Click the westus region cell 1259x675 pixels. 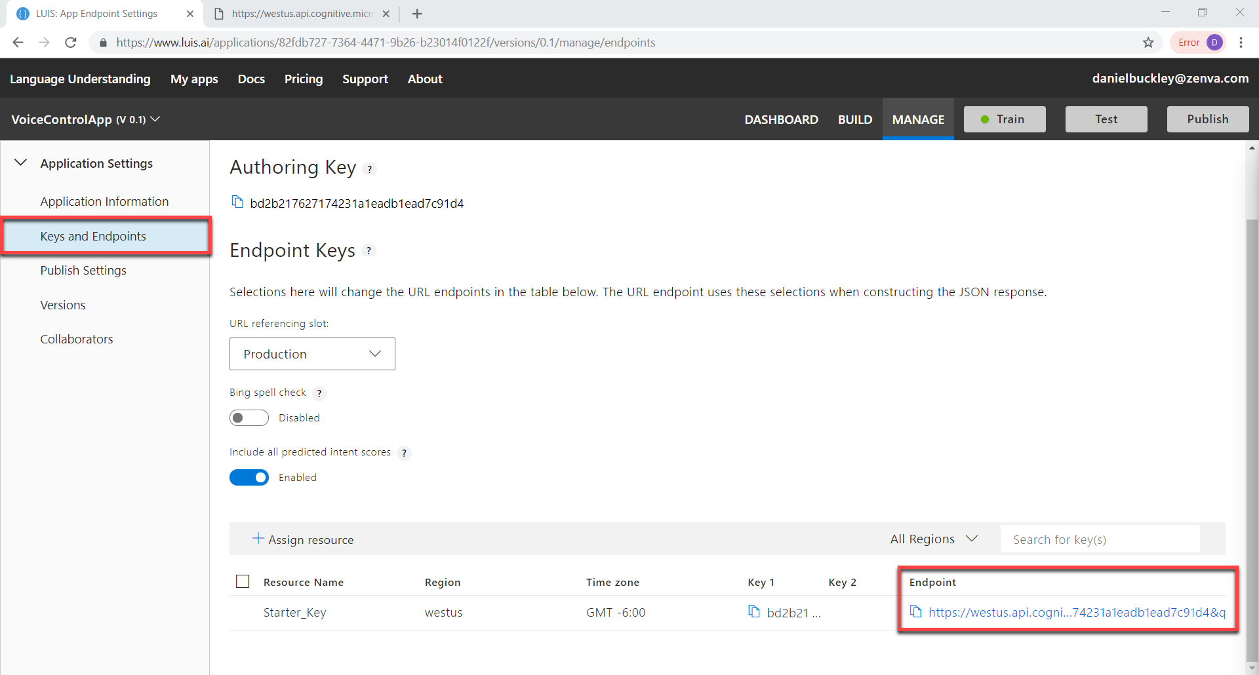tap(443, 612)
